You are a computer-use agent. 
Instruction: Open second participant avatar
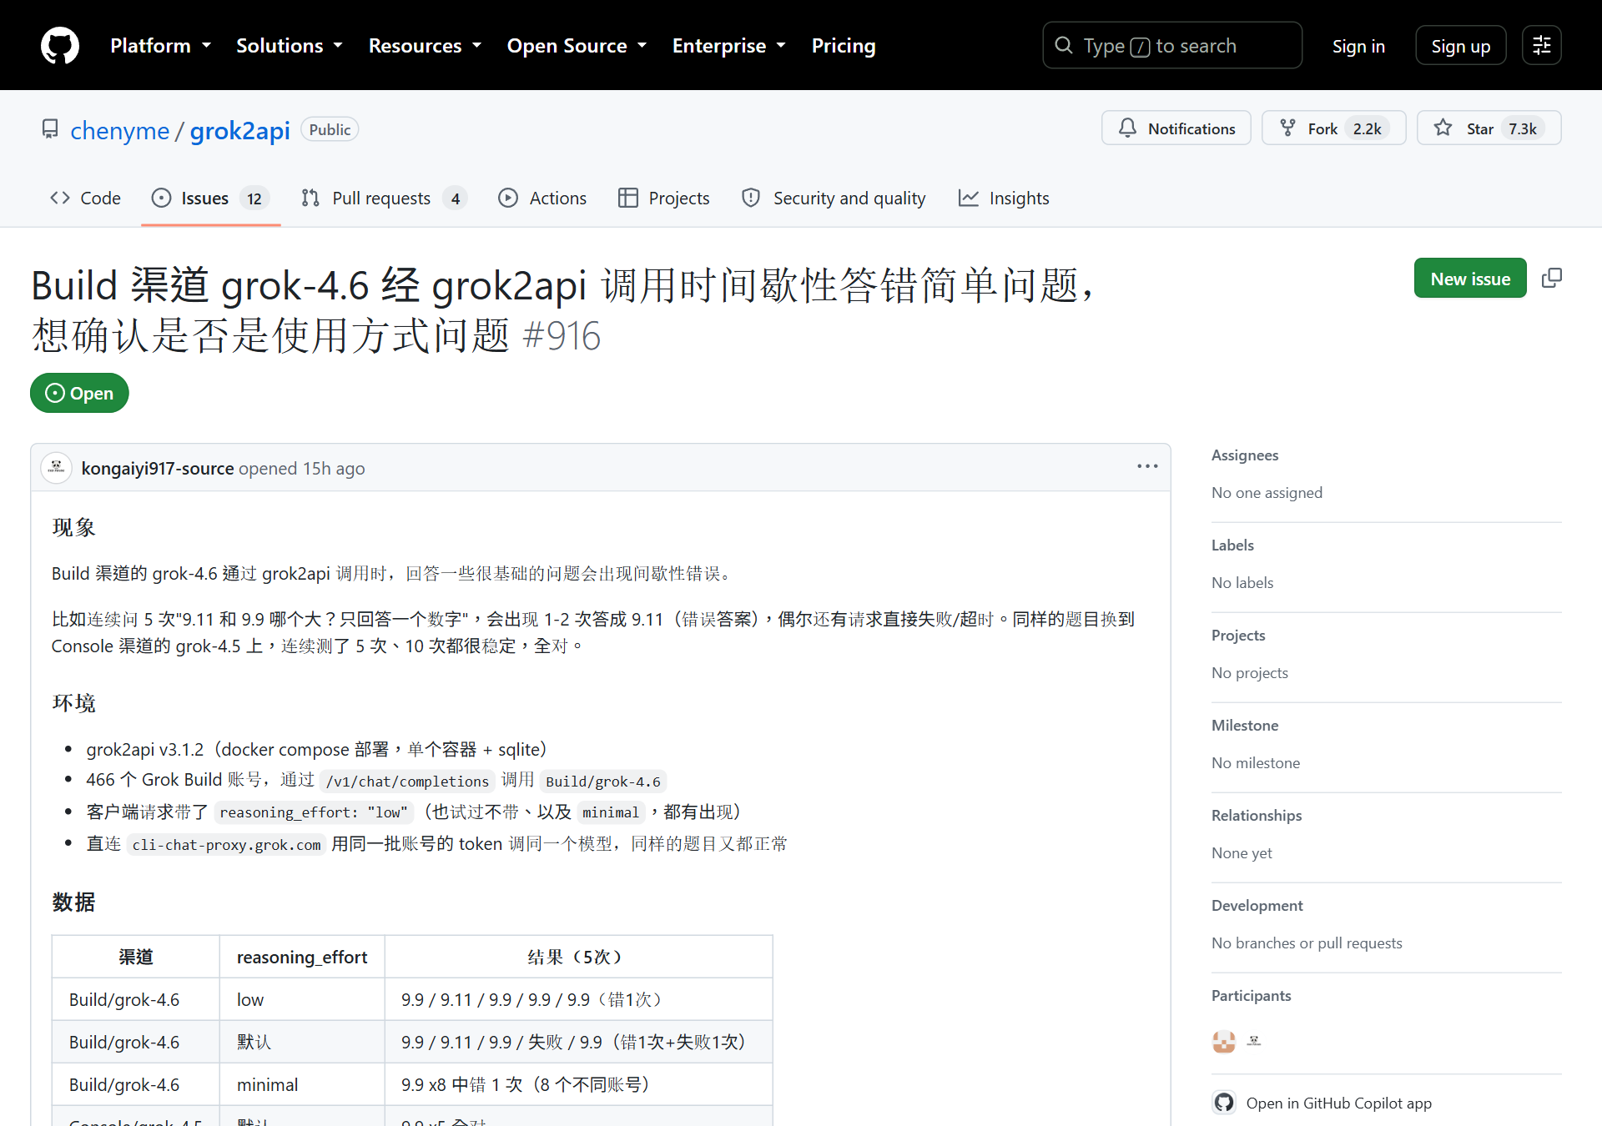pos(1254,1041)
